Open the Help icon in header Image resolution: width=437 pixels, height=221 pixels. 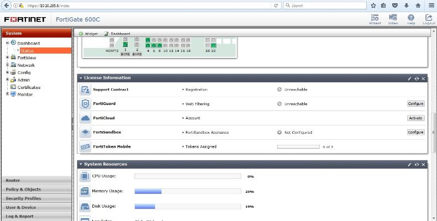[x=411, y=19]
